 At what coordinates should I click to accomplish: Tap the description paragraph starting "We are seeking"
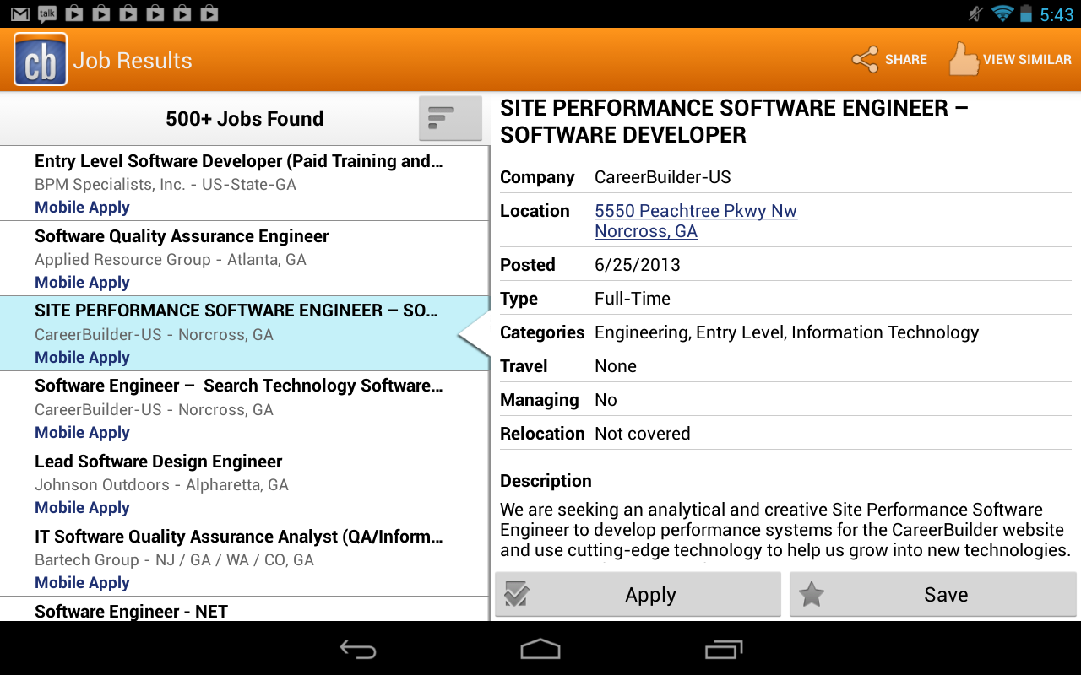click(785, 530)
